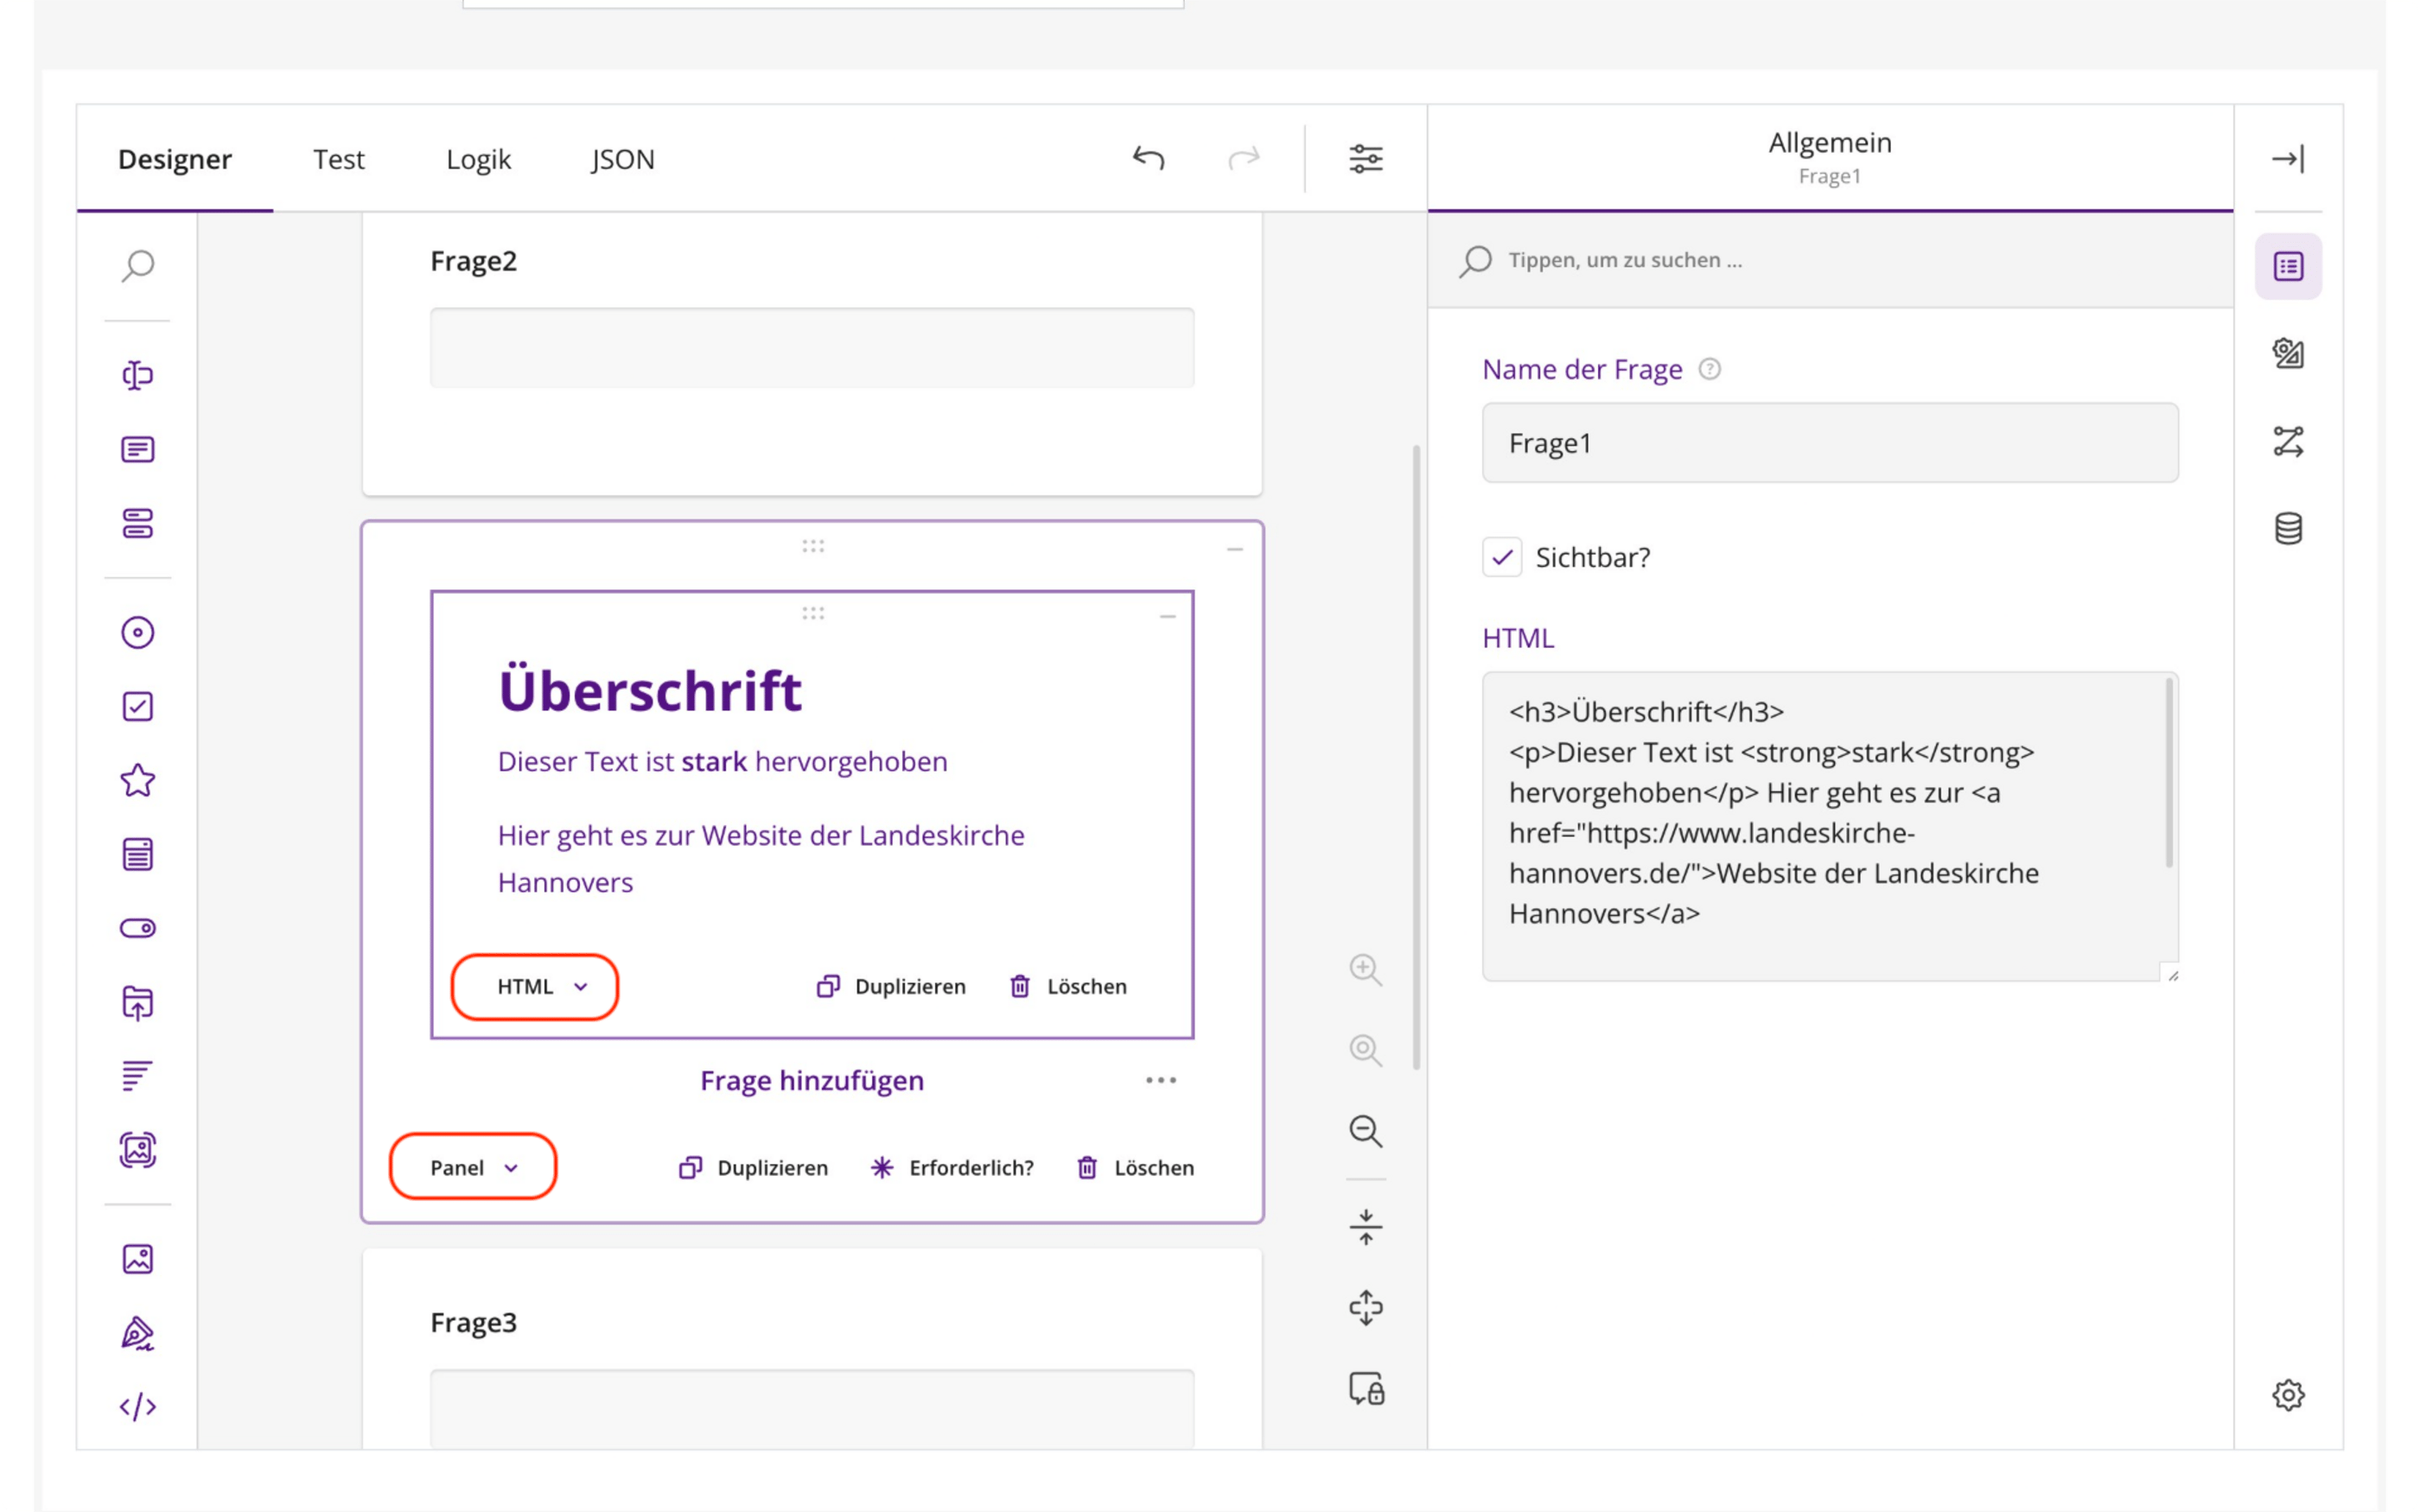This screenshot has width=2420, height=1512.
Task: Switch to the JSON tab
Action: pos(622,159)
